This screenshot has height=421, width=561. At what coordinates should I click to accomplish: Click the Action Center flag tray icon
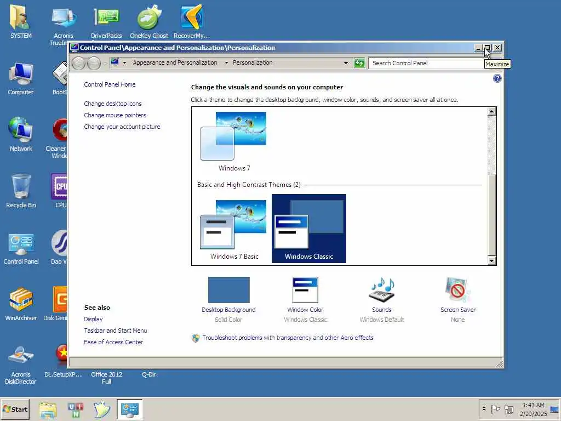[x=495, y=409]
